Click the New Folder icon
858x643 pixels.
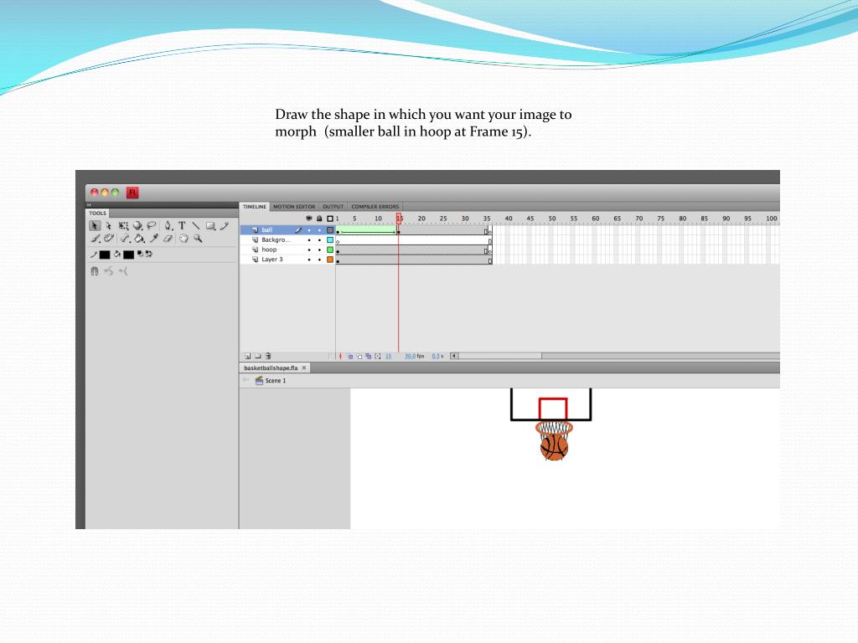258,356
